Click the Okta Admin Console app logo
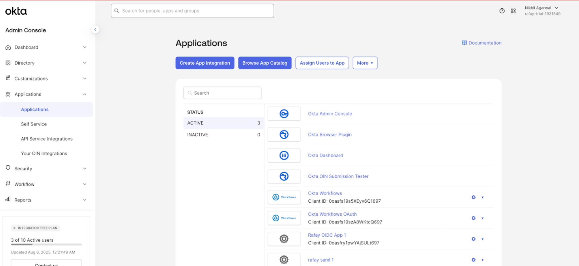This screenshot has width=579, height=266. [x=284, y=114]
